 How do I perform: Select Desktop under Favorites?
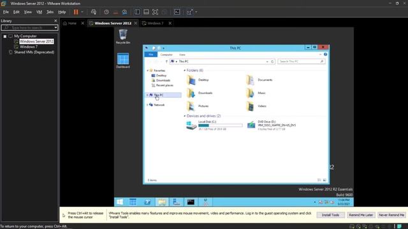[161, 76]
